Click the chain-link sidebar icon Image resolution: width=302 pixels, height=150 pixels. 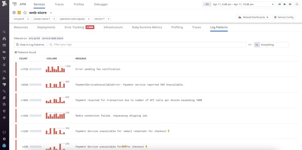click(x=4, y=91)
